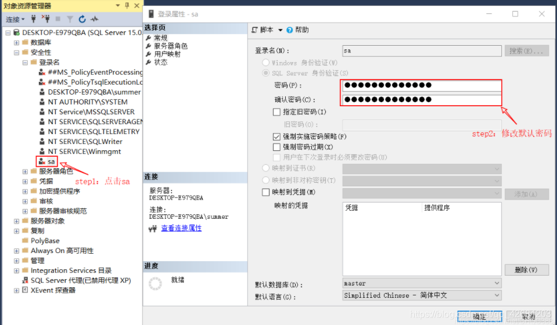The height and width of the screenshot is (325, 557).
Task: Click the 查看连接属性 link
Action: tap(181, 228)
